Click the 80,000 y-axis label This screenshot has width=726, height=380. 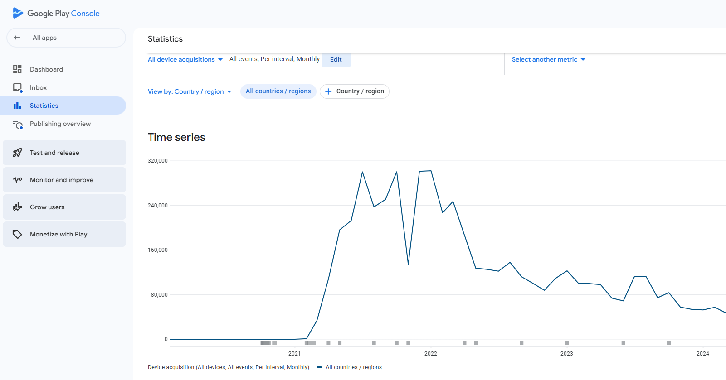click(x=159, y=295)
